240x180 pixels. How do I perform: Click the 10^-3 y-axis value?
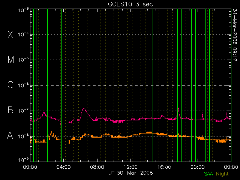[23, 10]
